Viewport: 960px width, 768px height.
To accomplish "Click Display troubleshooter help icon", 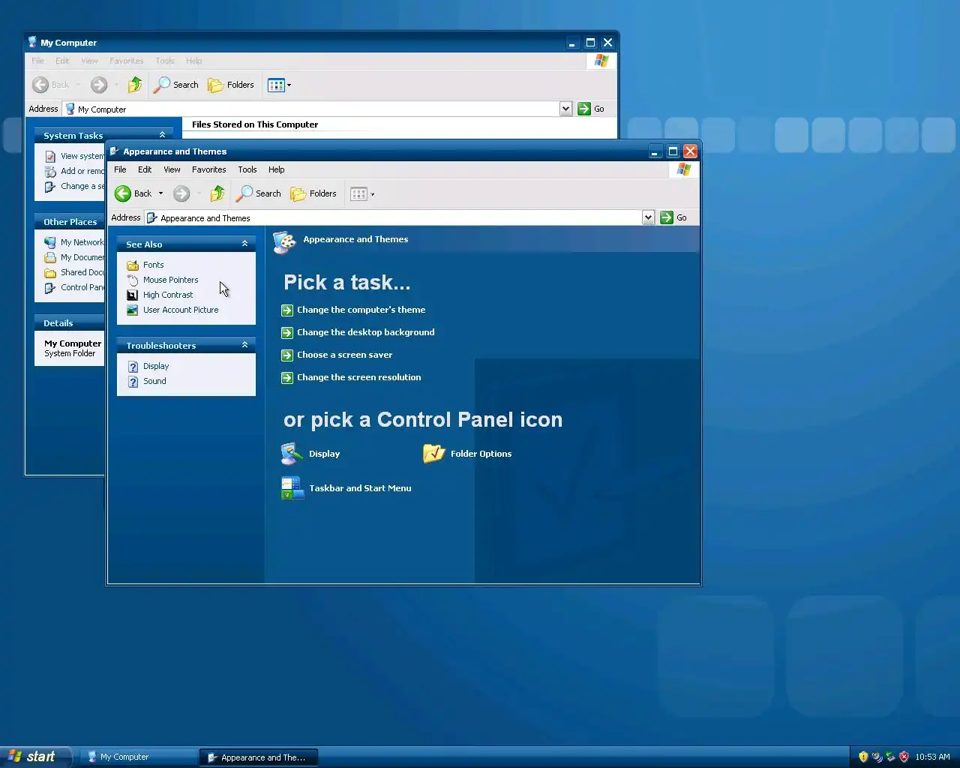I will (x=133, y=366).
